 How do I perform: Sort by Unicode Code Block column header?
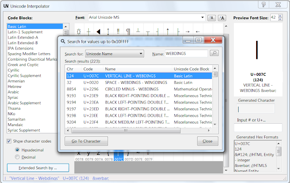click(192, 69)
